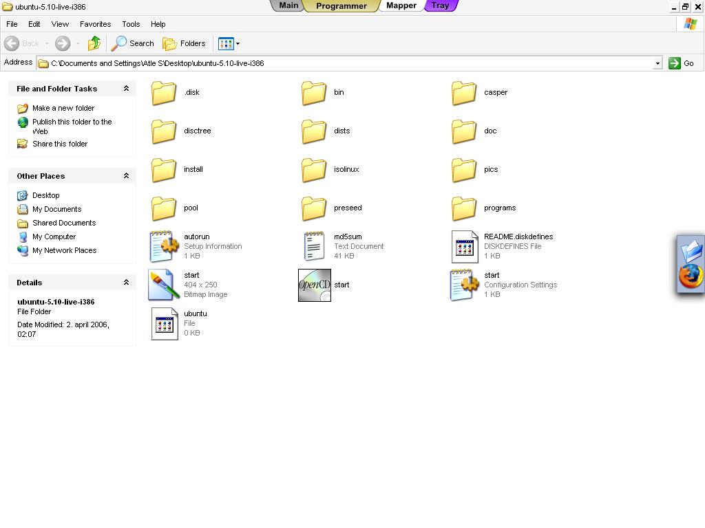Click the Back navigation button
The image size is (705, 528).
click(x=21, y=43)
